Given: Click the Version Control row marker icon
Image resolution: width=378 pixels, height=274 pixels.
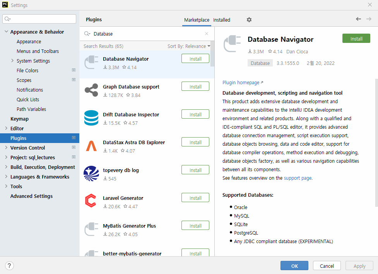Looking at the screenshot, I should coord(74,147).
